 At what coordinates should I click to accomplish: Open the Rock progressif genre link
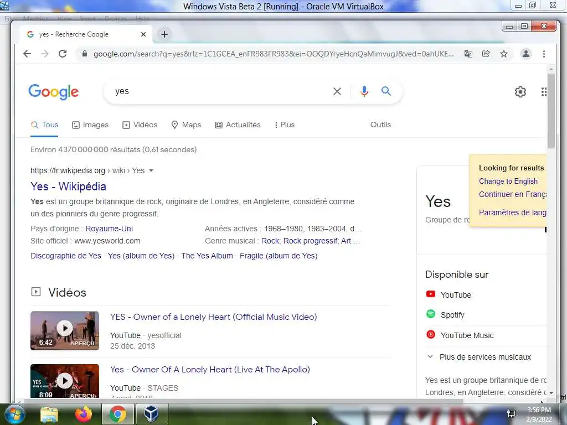point(310,241)
